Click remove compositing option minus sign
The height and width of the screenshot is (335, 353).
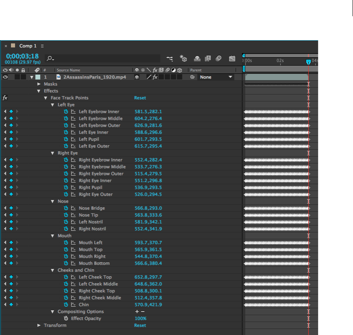click(143, 311)
